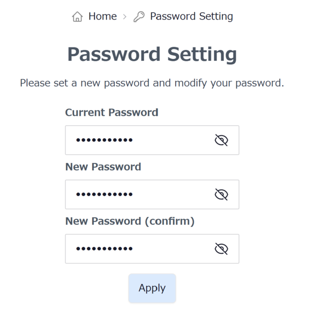
Task: Click the masked dots in New Password
Action: [104, 194]
